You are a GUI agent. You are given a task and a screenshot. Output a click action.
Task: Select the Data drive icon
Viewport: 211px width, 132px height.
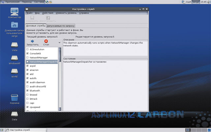tap(15, 114)
